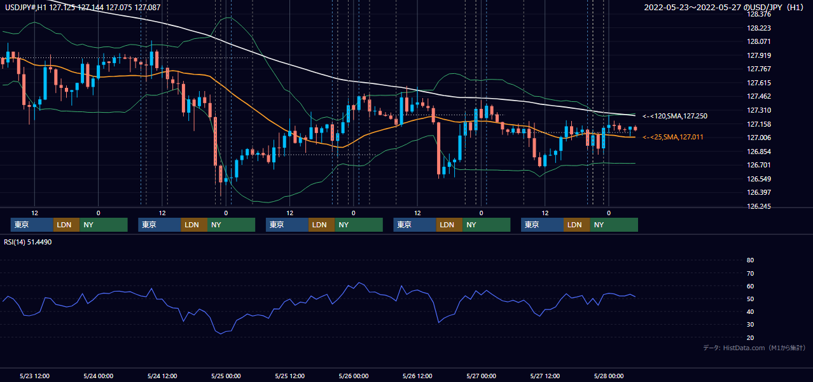Click the 5/26 12:00 time axis label
Viewport: 813px width, 382px height.
417,376
